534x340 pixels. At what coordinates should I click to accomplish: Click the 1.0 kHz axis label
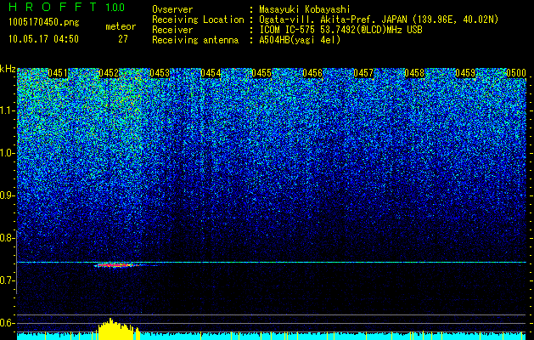8,153
